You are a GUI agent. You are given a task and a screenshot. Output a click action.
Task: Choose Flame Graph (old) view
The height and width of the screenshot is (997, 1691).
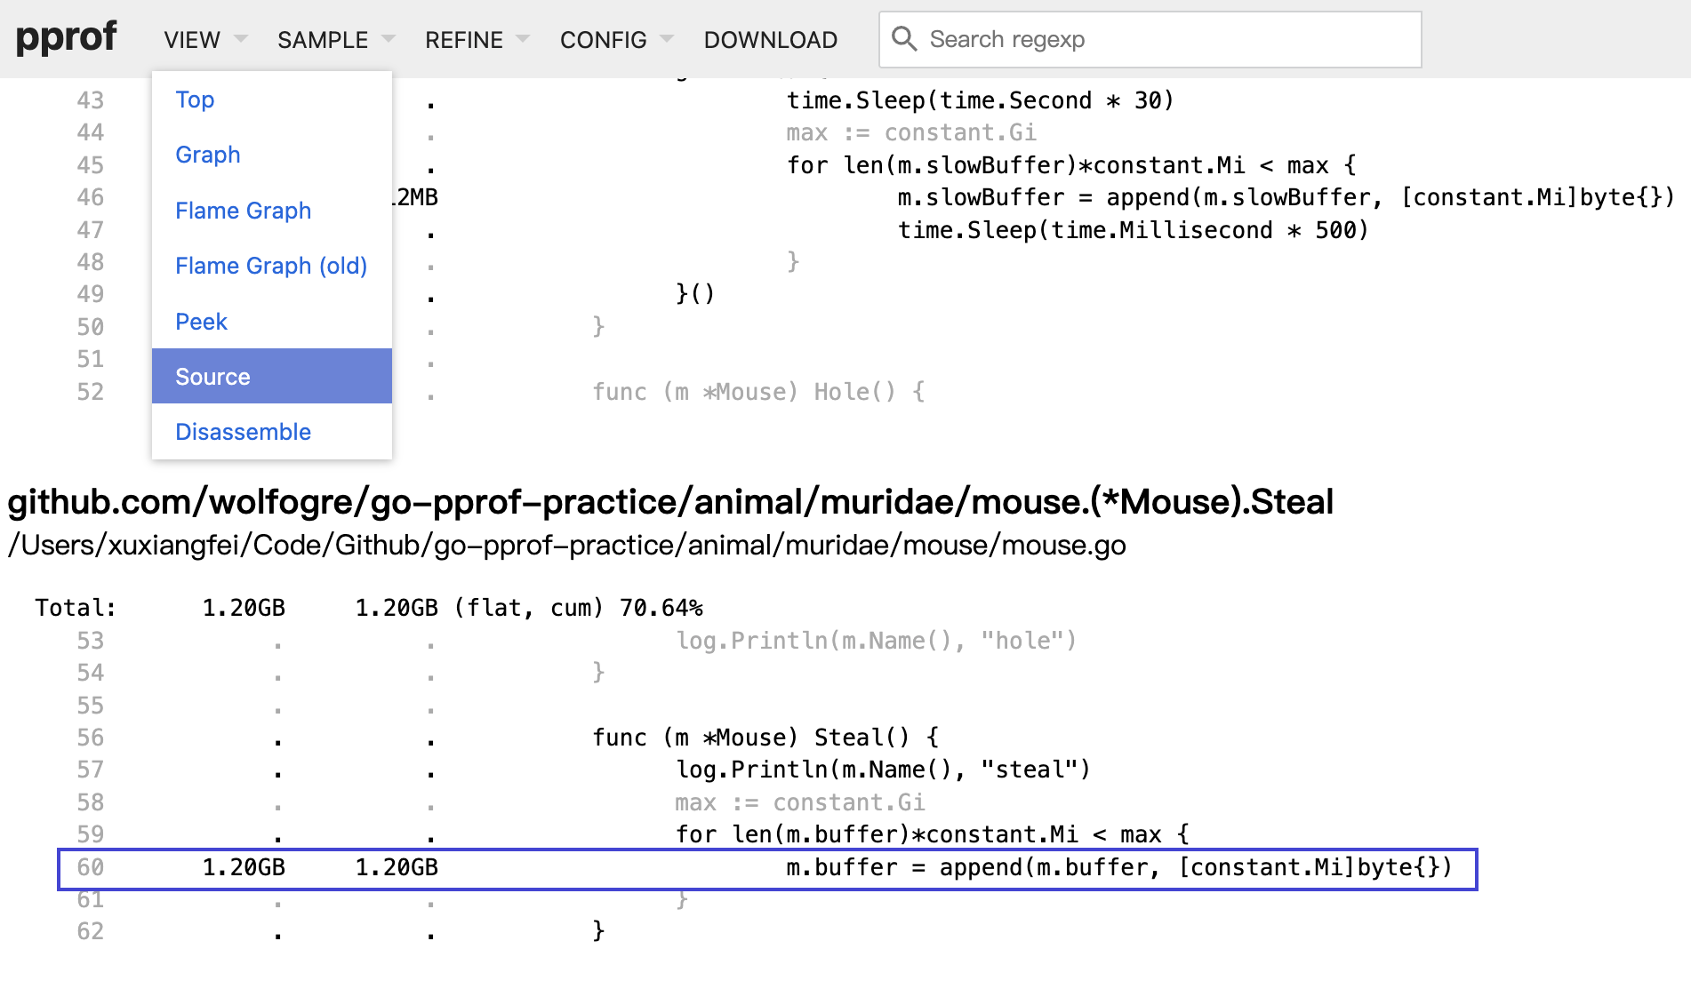271,266
